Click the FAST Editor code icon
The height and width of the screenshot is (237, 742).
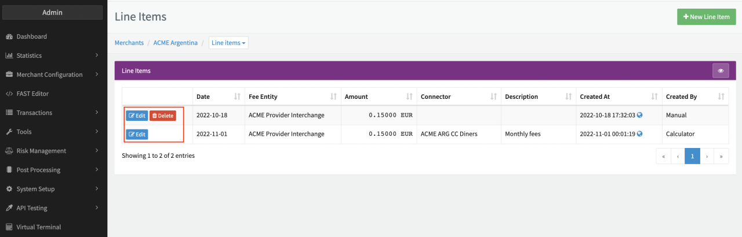pos(9,94)
